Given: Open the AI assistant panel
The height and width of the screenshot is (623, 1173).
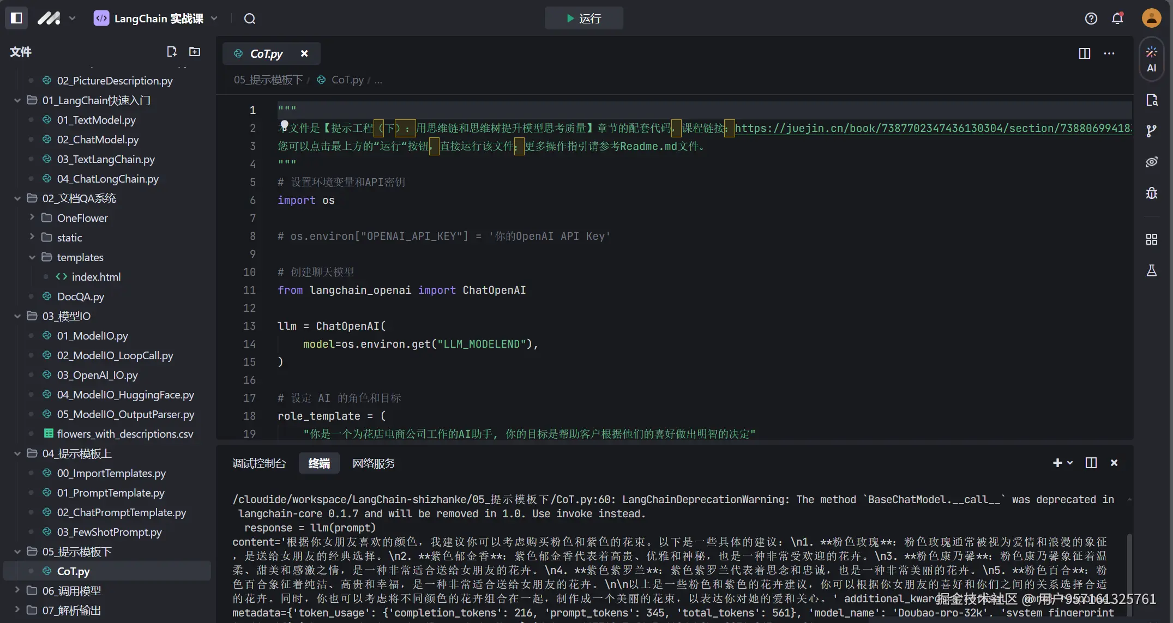Looking at the screenshot, I should tap(1151, 59).
